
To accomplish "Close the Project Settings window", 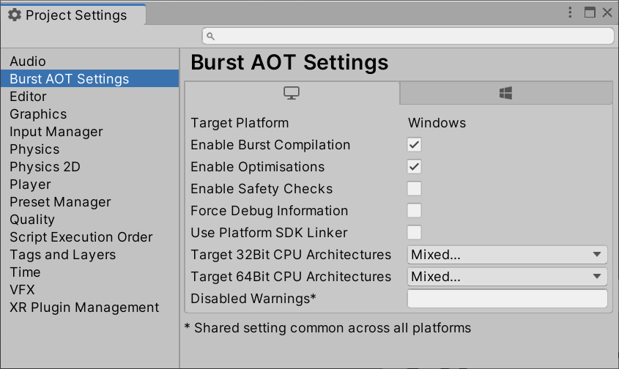I will tap(607, 12).
